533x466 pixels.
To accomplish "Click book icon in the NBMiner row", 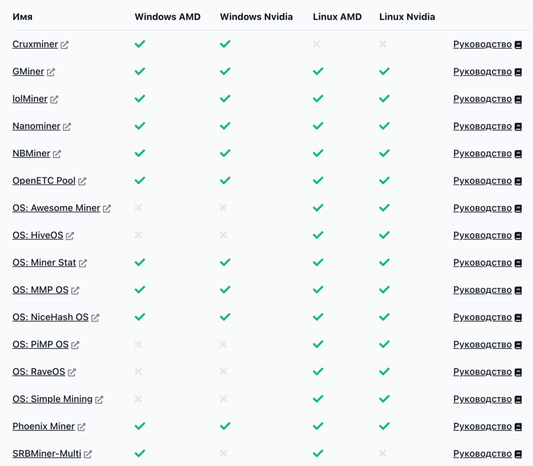I will click(518, 154).
